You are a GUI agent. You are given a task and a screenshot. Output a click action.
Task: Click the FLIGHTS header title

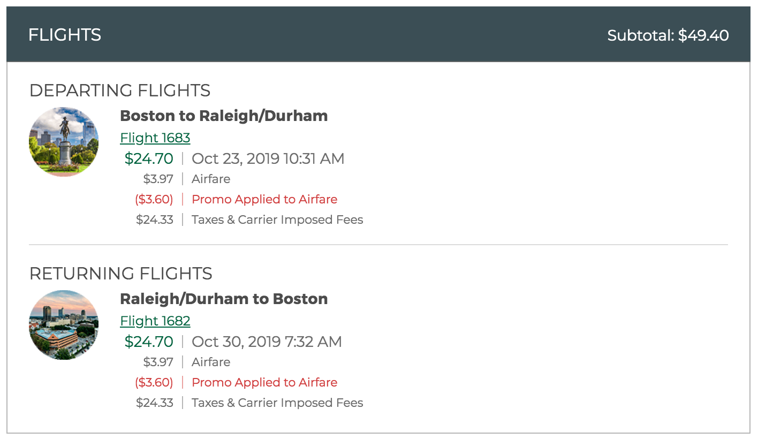click(65, 35)
